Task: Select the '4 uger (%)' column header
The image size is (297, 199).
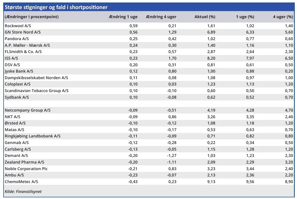Action: pyautogui.click(x=283, y=17)
